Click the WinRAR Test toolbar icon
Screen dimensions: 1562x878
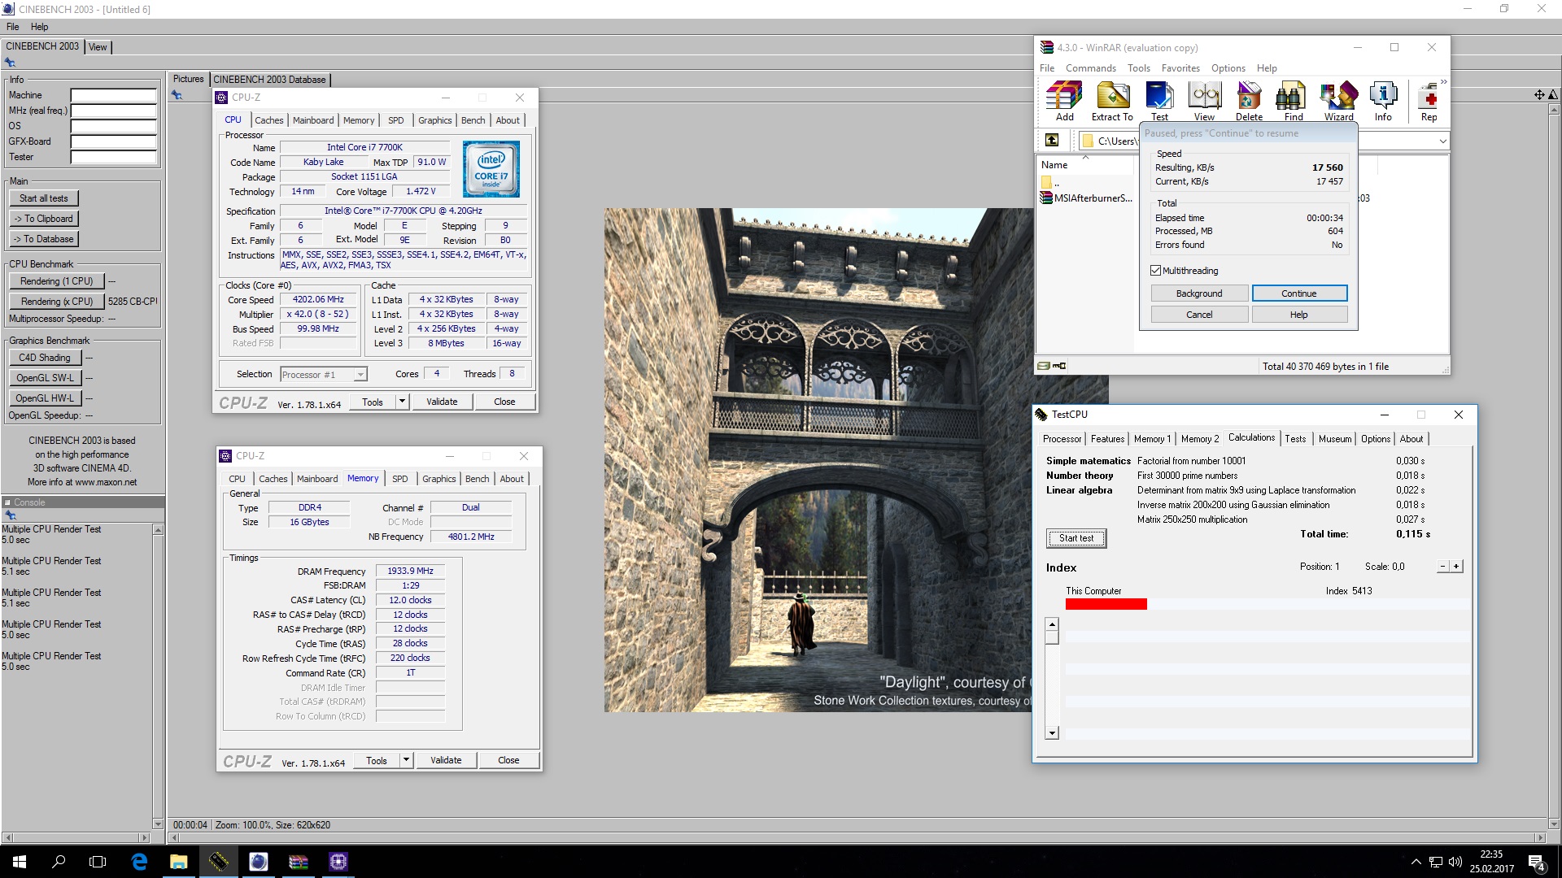(x=1159, y=102)
